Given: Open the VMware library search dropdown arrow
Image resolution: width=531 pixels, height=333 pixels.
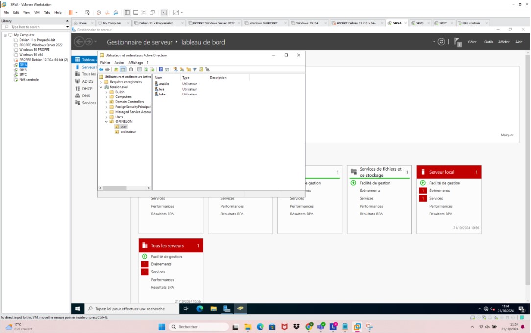Looking at the screenshot, I should pos(67,27).
